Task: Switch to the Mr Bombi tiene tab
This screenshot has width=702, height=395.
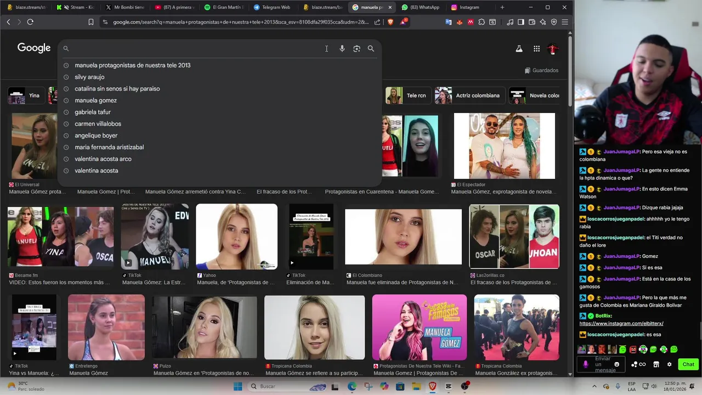Action: pyautogui.click(x=125, y=7)
